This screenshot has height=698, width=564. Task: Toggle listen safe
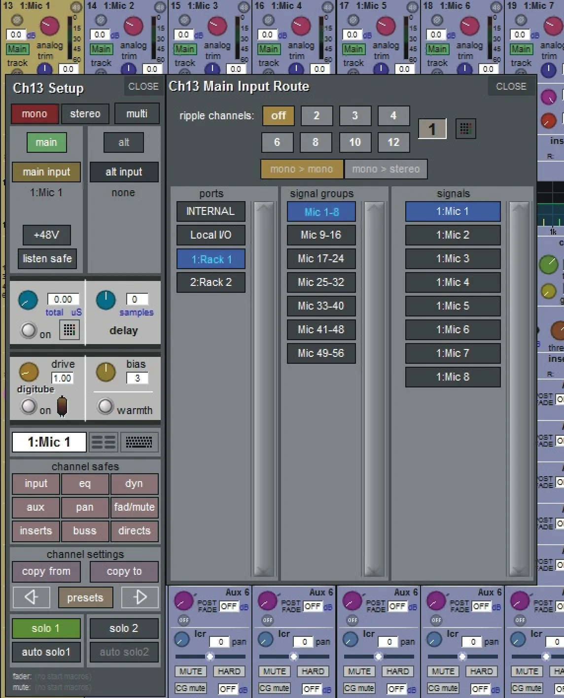(47, 259)
